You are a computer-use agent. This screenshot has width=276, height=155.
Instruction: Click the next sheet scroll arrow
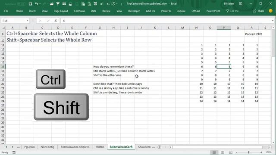coord(13,147)
